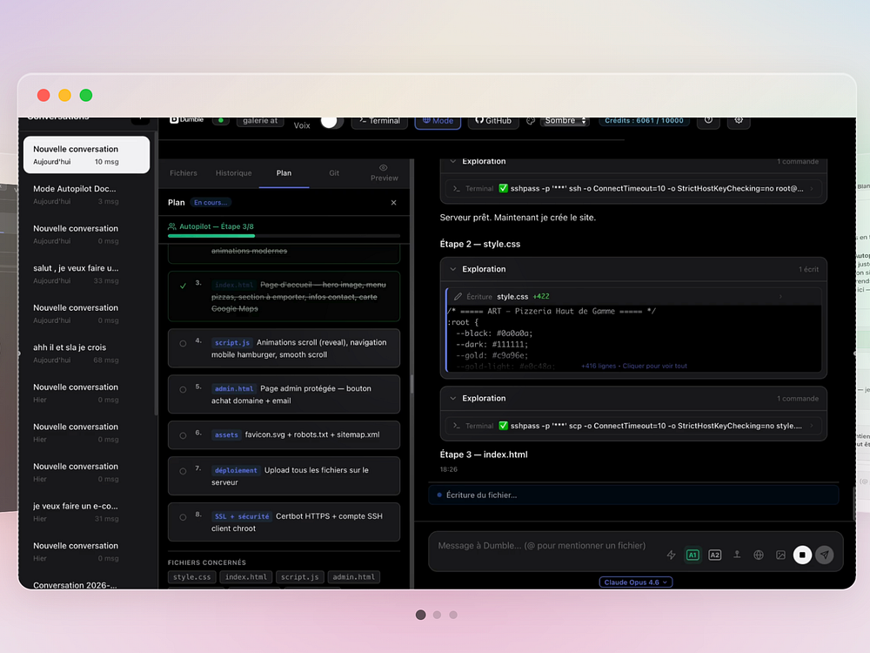
Task: Click the galerie at project label
Action: [x=259, y=120]
